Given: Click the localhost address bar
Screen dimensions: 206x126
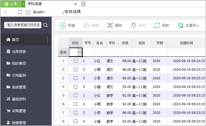Looking at the screenshot, I should click(57, 12).
